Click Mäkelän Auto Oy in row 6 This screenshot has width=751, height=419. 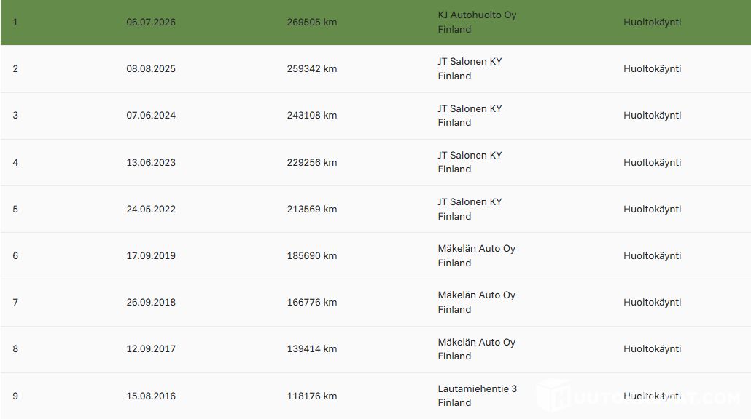pos(477,249)
